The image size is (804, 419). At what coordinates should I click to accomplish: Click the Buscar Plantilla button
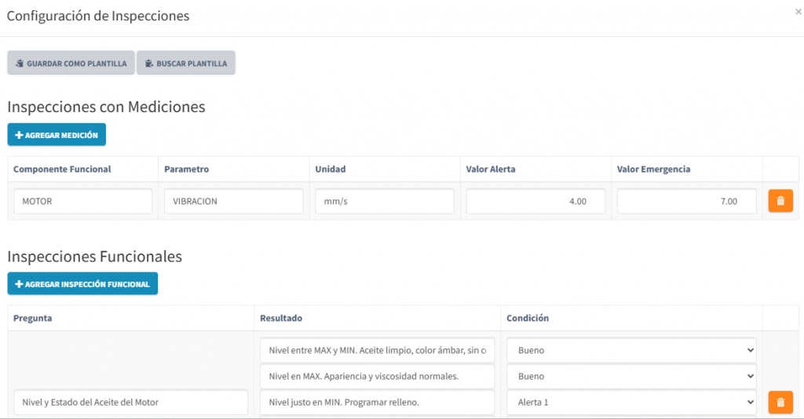pos(186,64)
